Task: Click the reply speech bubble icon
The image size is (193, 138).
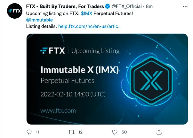Action: (29, 132)
